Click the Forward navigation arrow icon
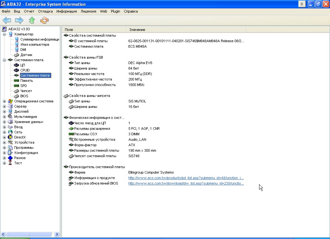The image size is (330, 239). tap(19, 20)
